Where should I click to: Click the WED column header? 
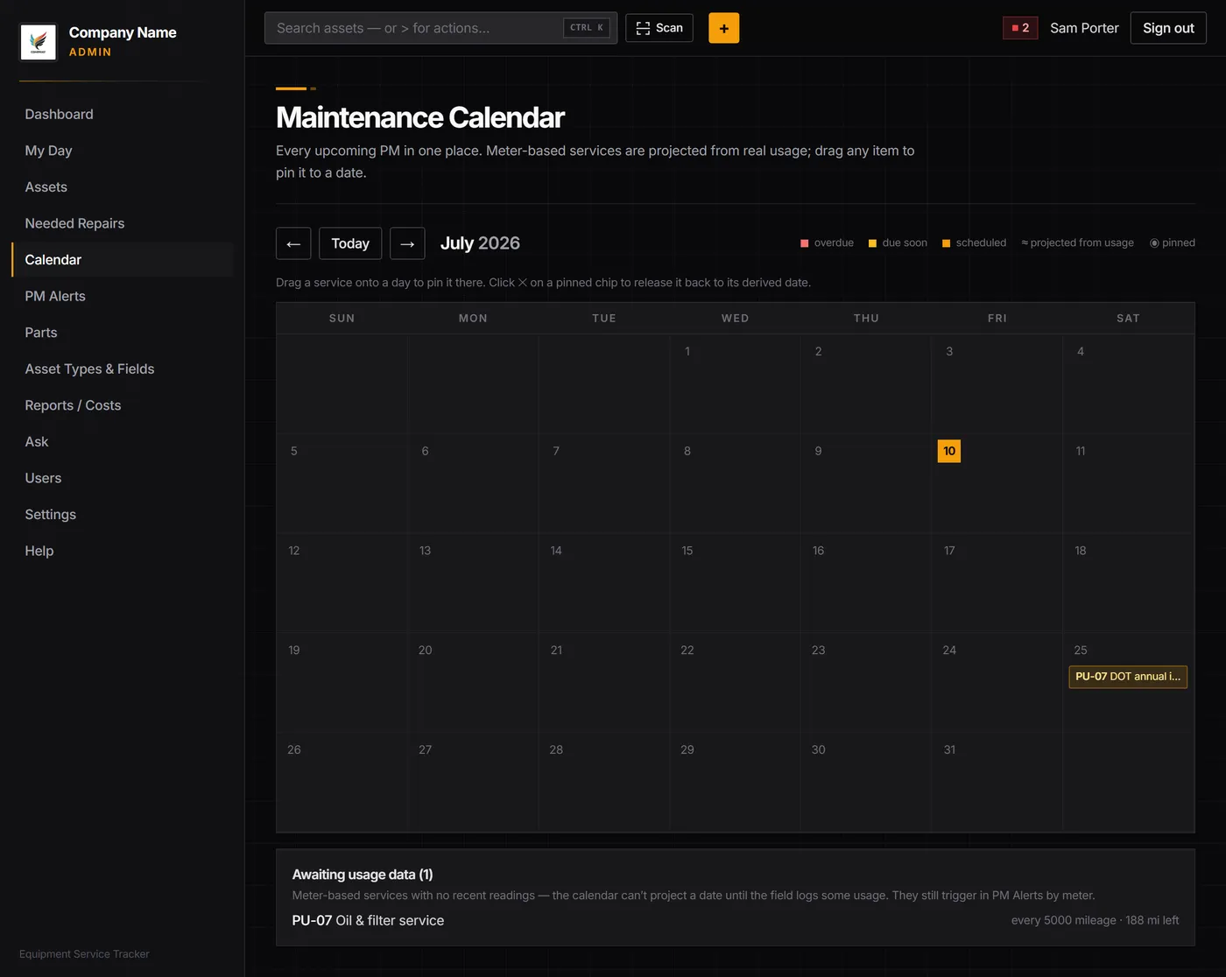tap(735, 318)
